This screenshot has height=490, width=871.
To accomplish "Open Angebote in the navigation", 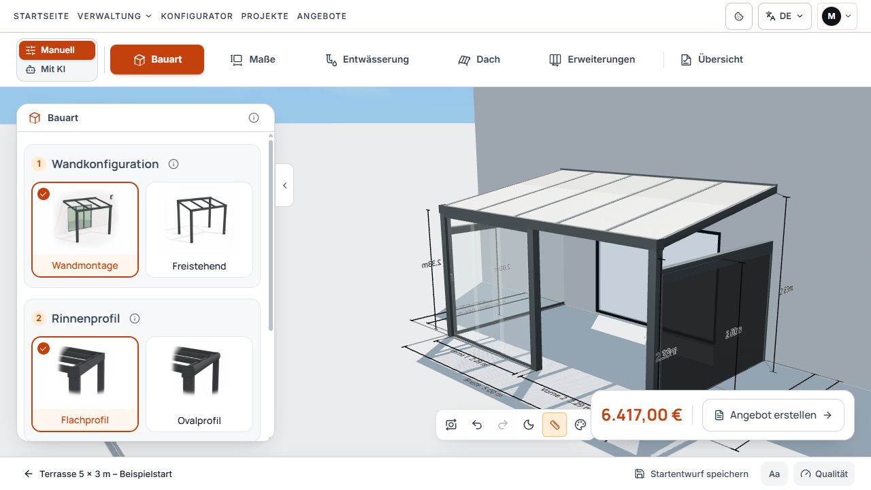I will point(322,16).
